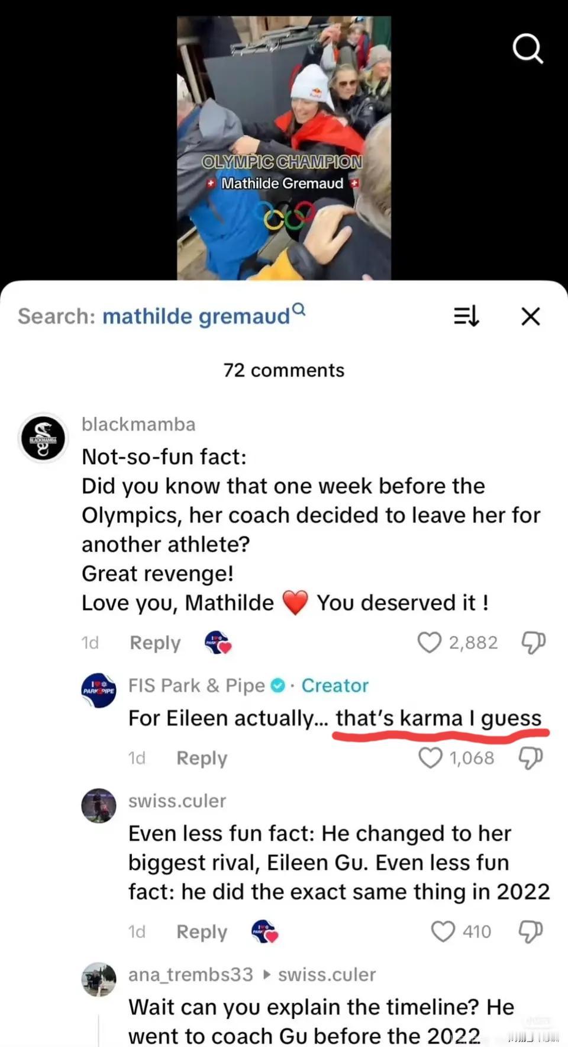Open the ana_trembs33 username link
This screenshot has width=568, height=1047.
pos(191,975)
